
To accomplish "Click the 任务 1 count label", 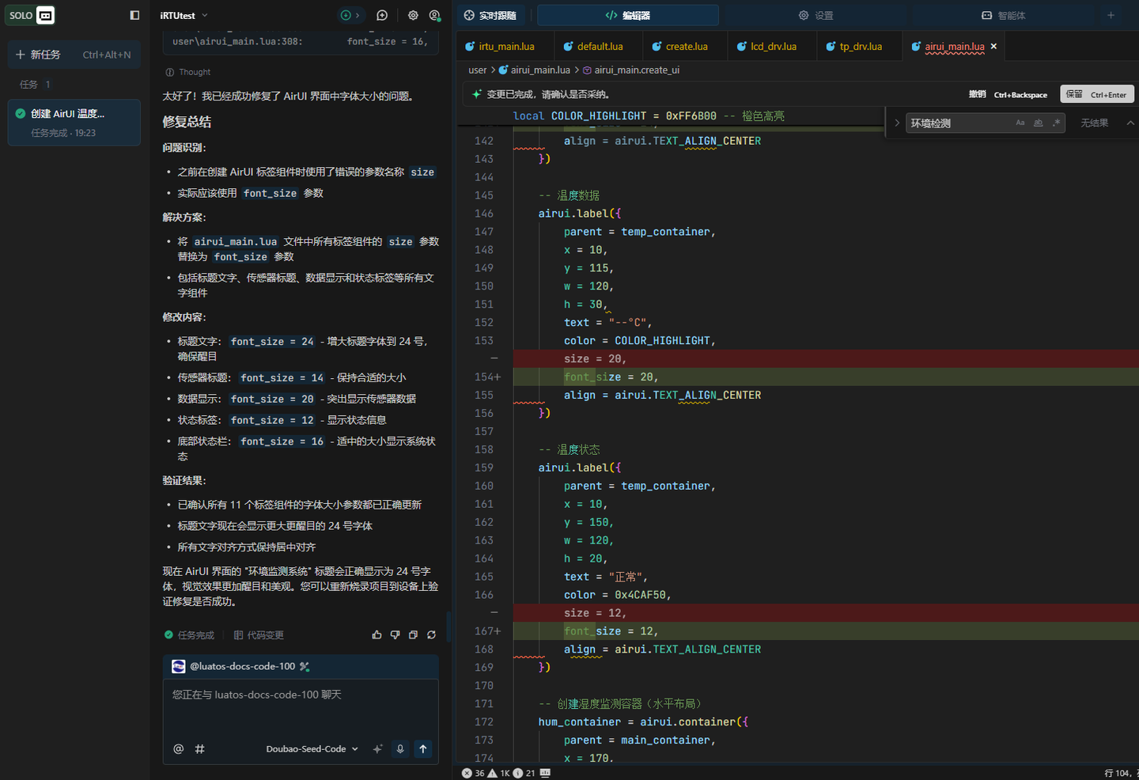I will coord(35,84).
